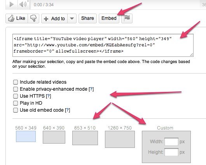Screen dimensions: 206x165
Task: Open help link for privacy-enhanced mode
Action: tap(91, 89)
